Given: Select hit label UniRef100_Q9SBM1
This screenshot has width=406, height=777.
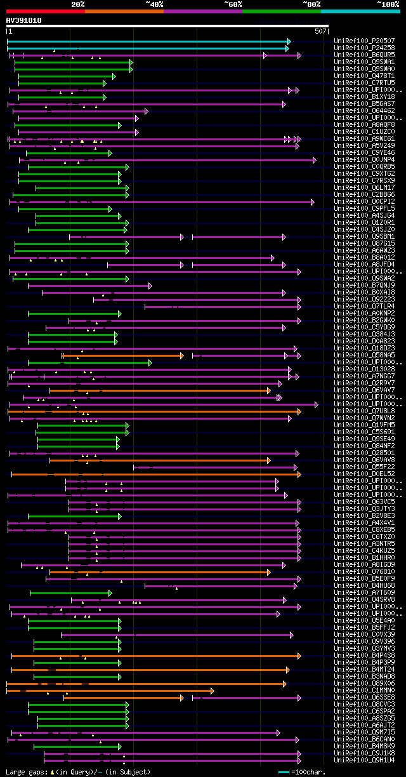Looking at the screenshot, I should 364,236.
